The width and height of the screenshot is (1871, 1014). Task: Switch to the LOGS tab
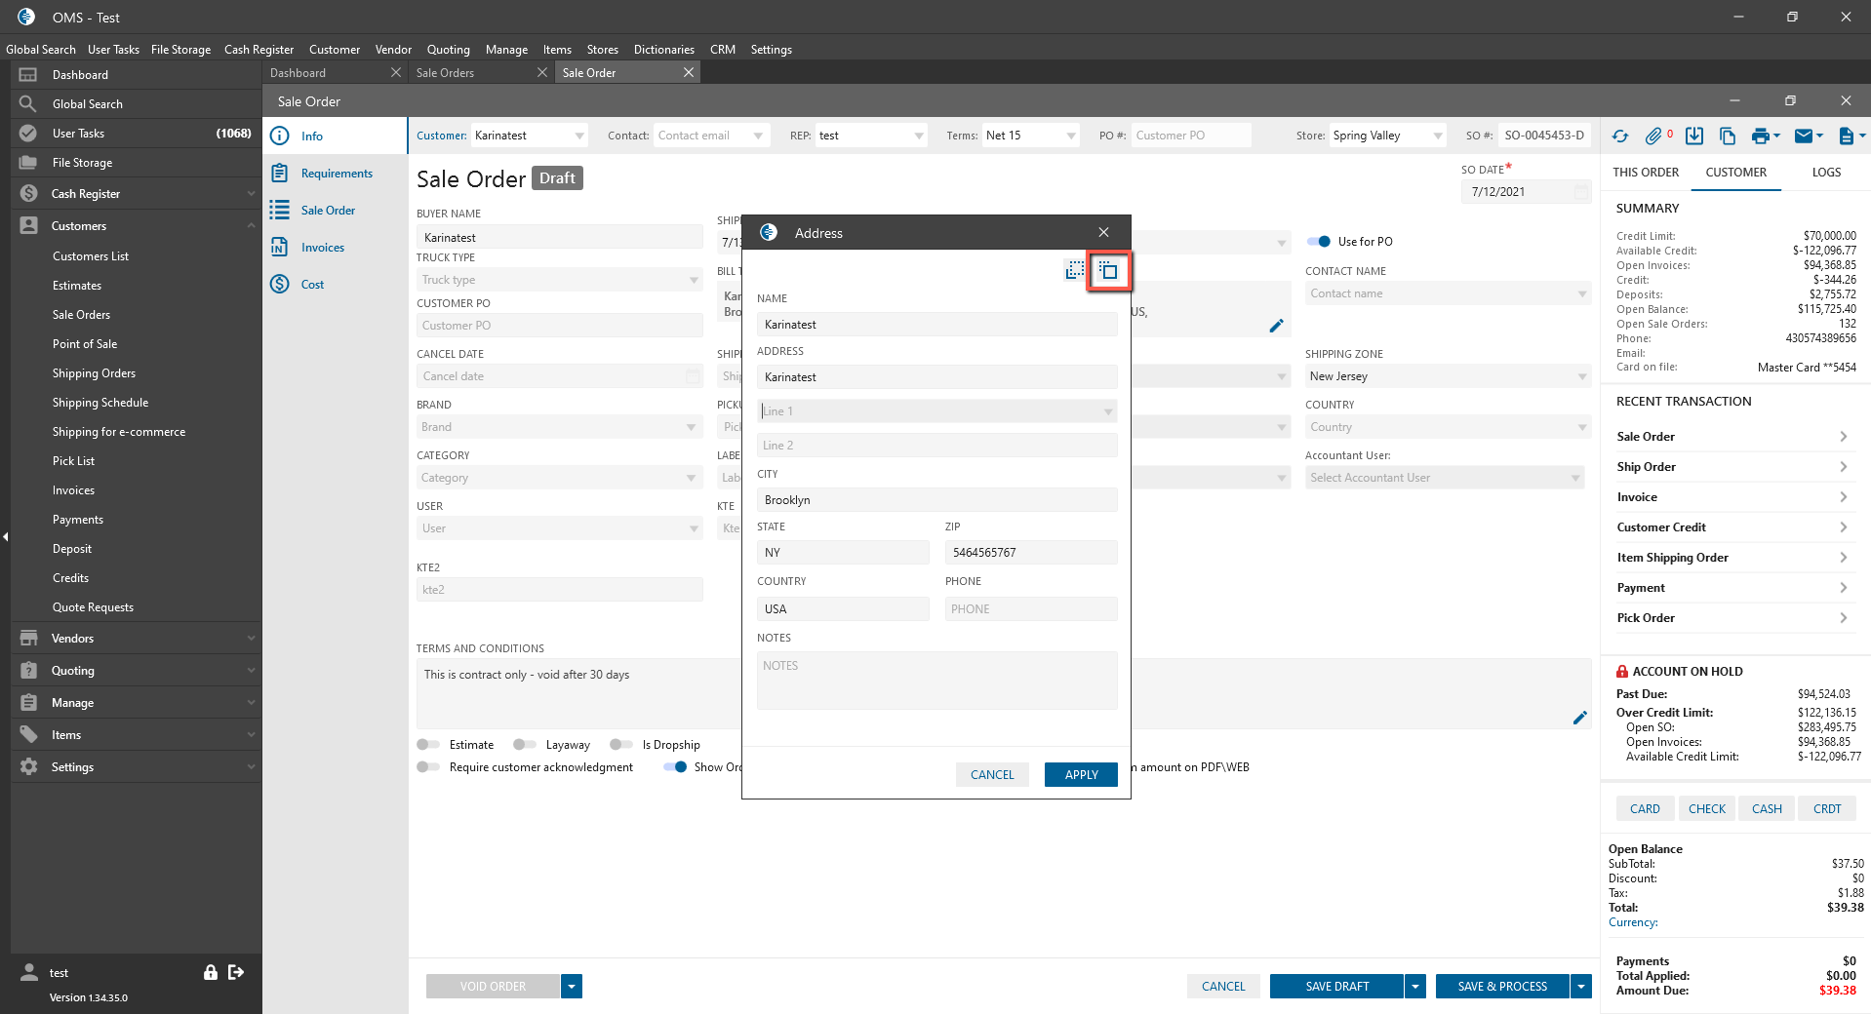1826,173
